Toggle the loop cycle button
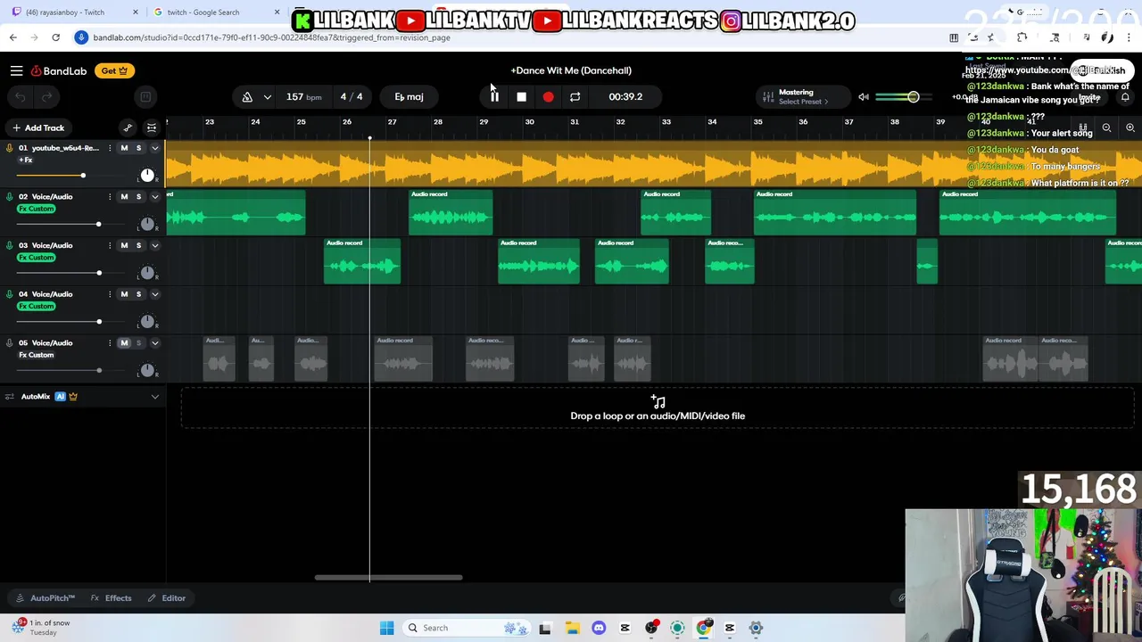Viewport: 1142px width, 642px height. click(x=575, y=96)
